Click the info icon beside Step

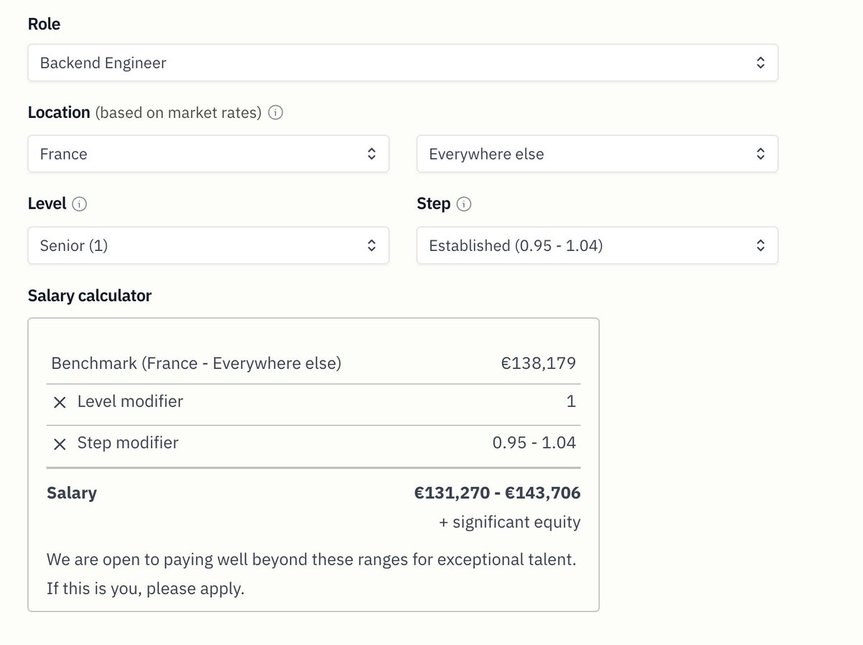(x=465, y=204)
